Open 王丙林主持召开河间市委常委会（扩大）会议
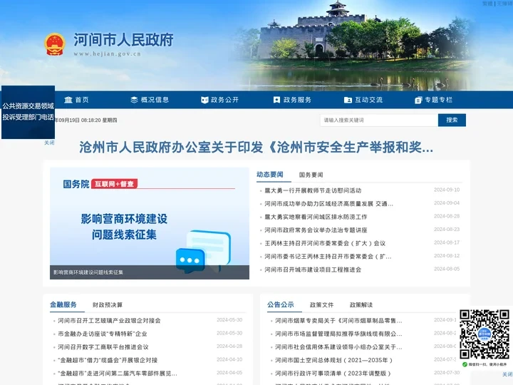This screenshot has width=513, height=385. pyautogui.click(x=325, y=243)
